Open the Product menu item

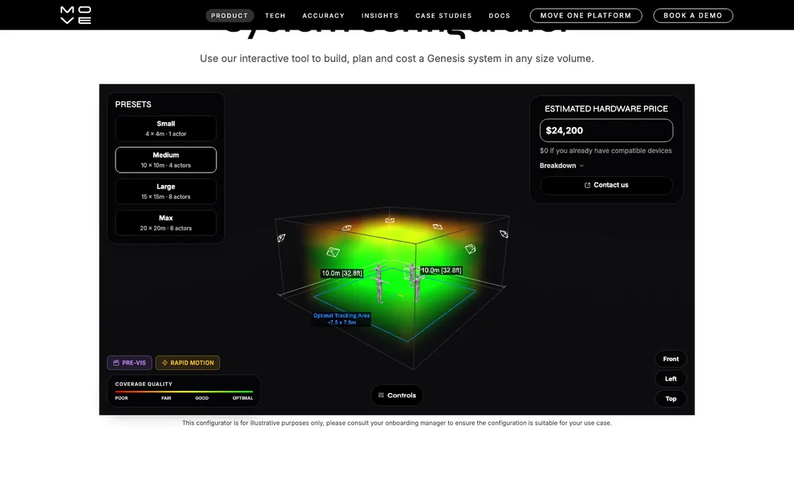tap(230, 16)
